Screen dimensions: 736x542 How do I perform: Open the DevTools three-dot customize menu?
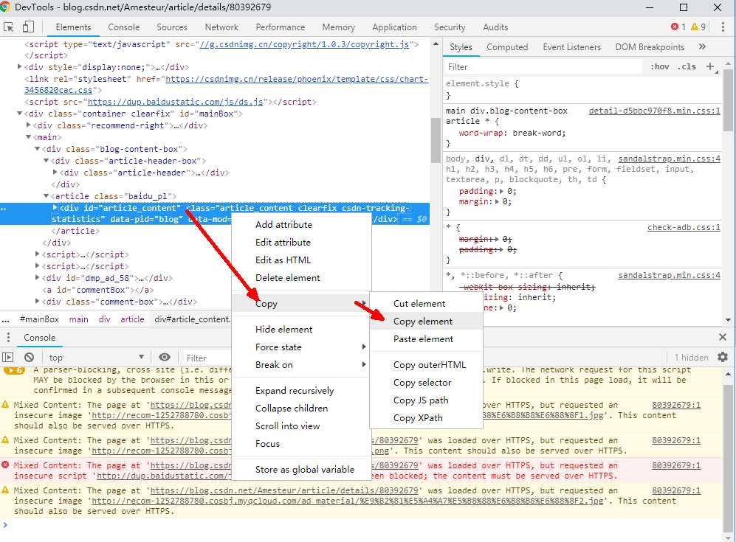[723, 27]
